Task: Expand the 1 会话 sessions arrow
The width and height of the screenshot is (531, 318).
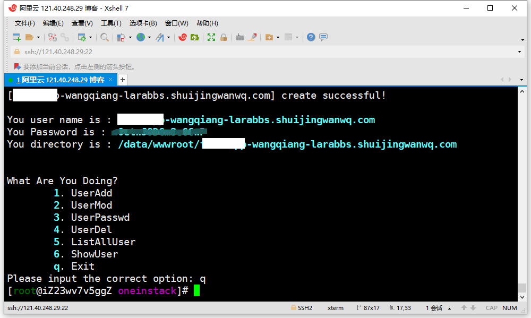Action: pyautogui.click(x=449, y=308)
